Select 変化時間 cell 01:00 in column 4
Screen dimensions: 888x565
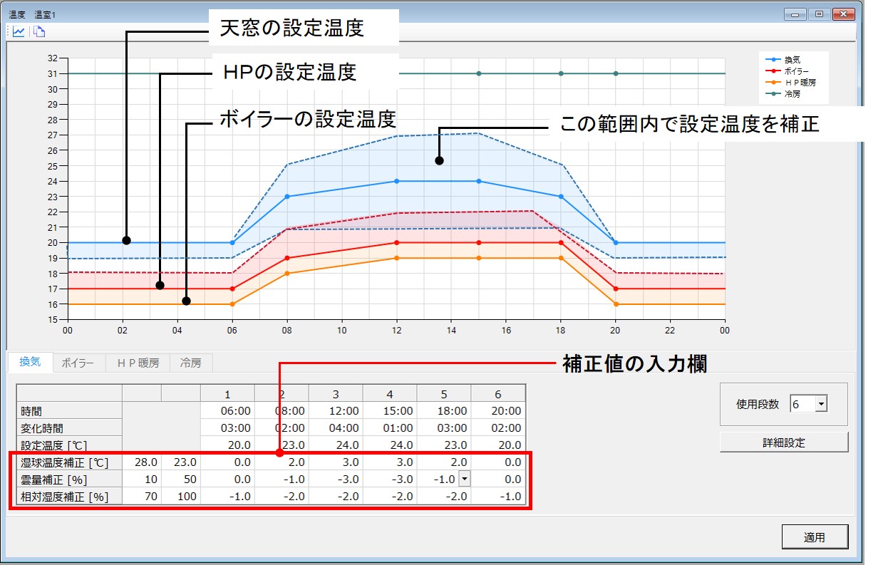point(390,428)
